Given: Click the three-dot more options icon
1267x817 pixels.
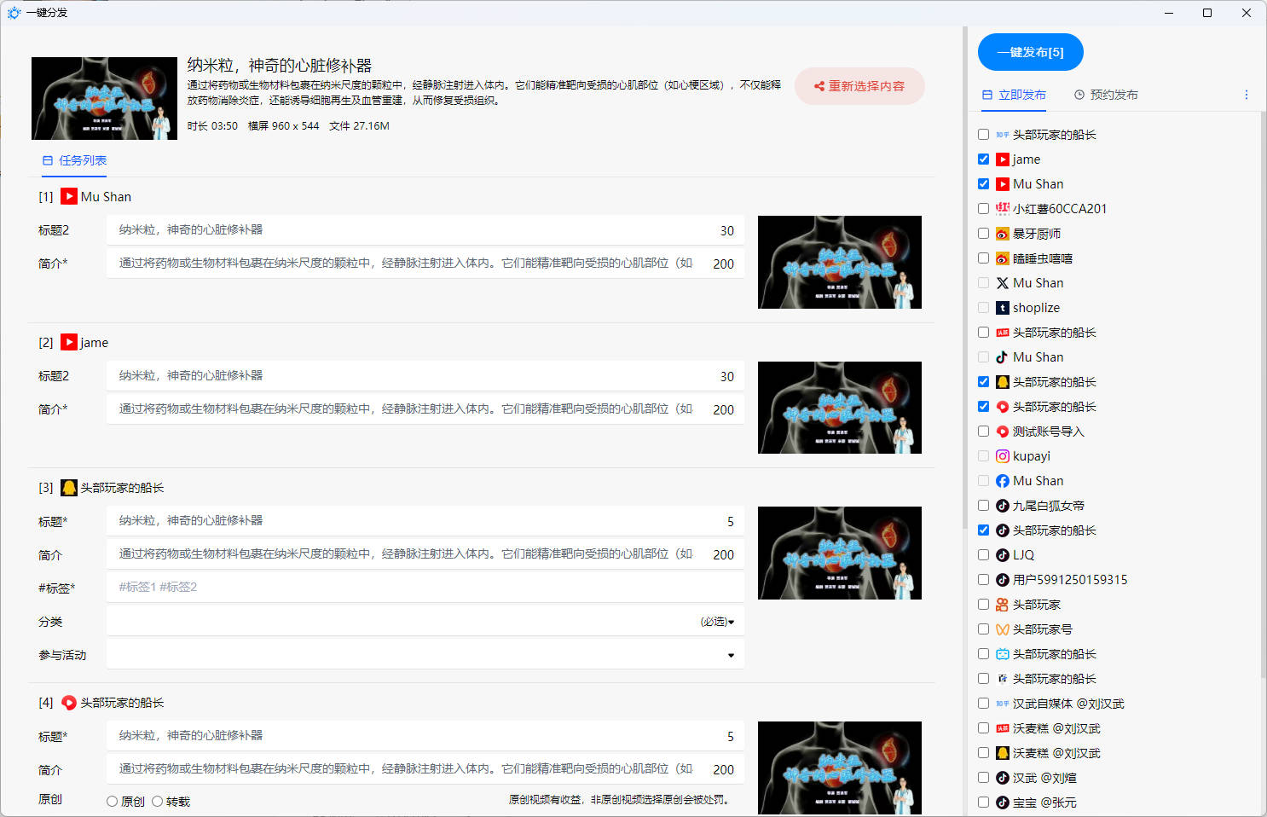Looking at the screenshot, I should pyautogui.click(x=1246, y=95).
